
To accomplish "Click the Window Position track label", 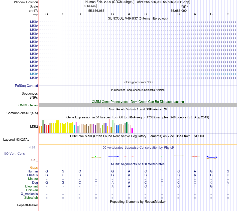I will 26,2.
